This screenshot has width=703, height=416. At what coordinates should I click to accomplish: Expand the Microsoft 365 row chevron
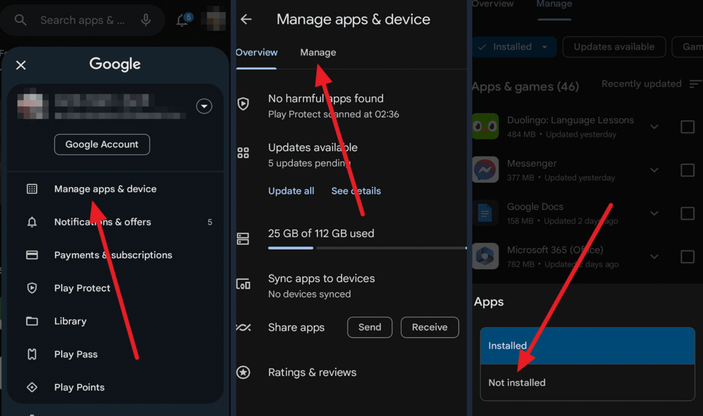pos(654,256)
